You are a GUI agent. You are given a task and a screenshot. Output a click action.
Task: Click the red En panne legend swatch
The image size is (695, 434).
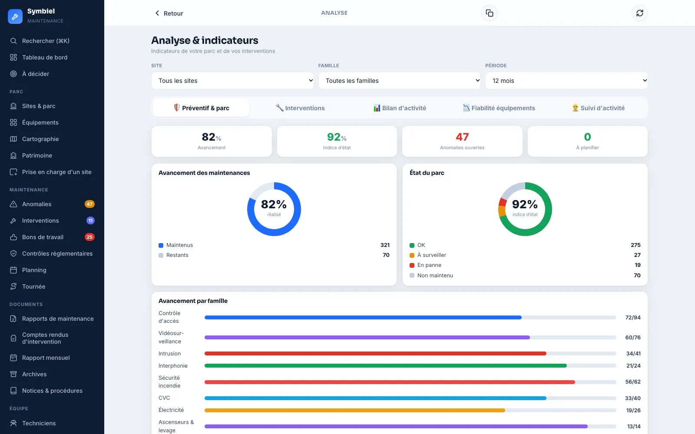412,265
